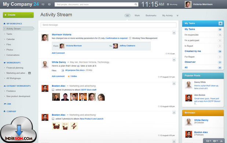Click the Confirmation is required link
Screen dimensions: 227x143
(116, 38)
